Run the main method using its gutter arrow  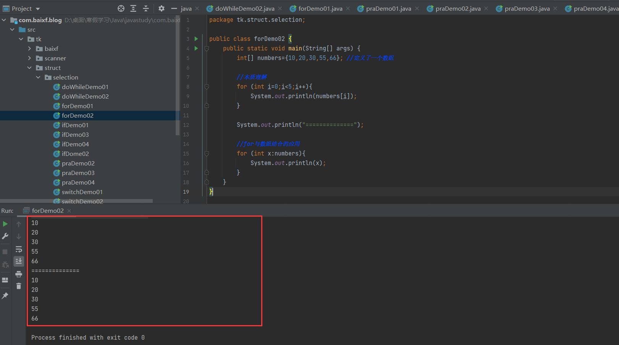pos(196,48)
